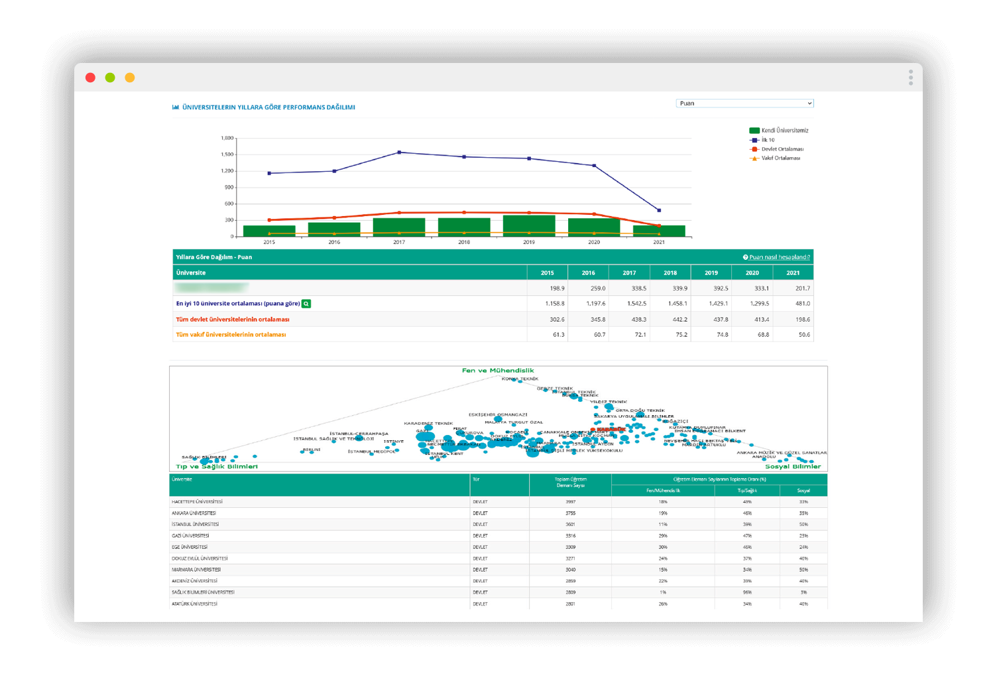Toggle 'Vakıf Ortalaması' legend series
Image resolution: width=997 pixels, height=675 pixels.
pyautogui.click(x=775, y=158)
